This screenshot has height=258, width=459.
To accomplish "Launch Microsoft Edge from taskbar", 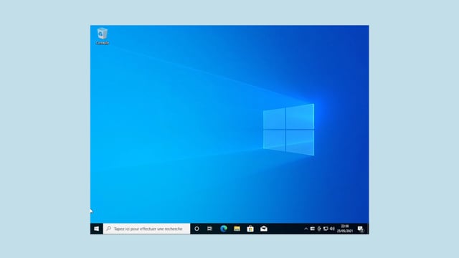I will [224, 229].
